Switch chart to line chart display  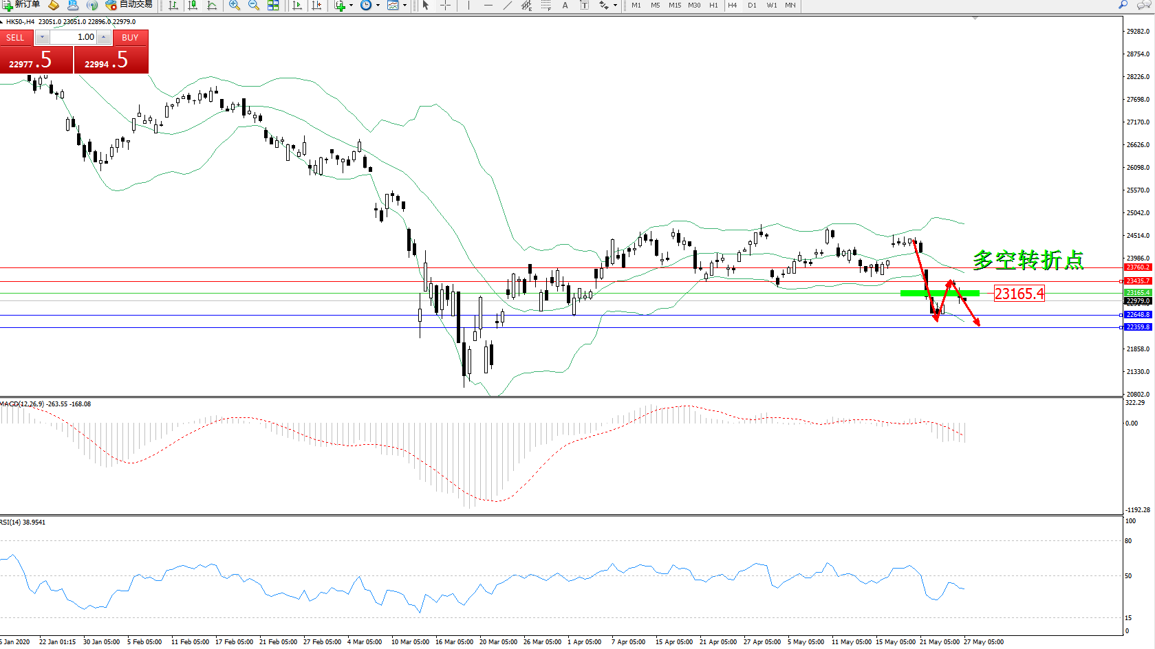point(212,5)
